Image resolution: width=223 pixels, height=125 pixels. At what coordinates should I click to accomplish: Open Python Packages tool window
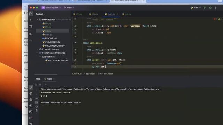click(31, 93)
